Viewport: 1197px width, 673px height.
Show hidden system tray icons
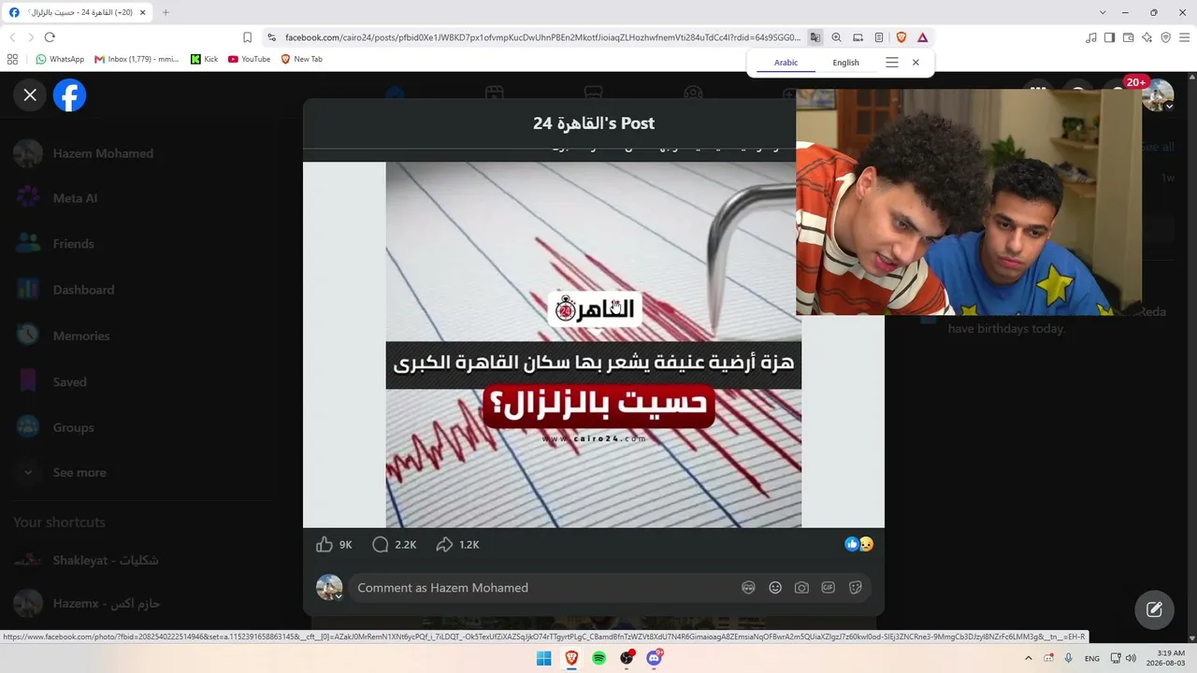1029,658
